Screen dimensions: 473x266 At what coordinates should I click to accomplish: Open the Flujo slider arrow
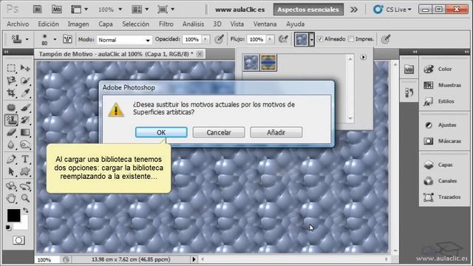point(270,39)
